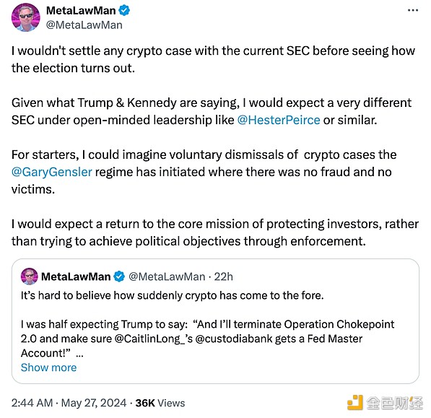This screenshot has height=418, width=431.
Task: Open the quoted tweet card body
Action: click(215, 321)
